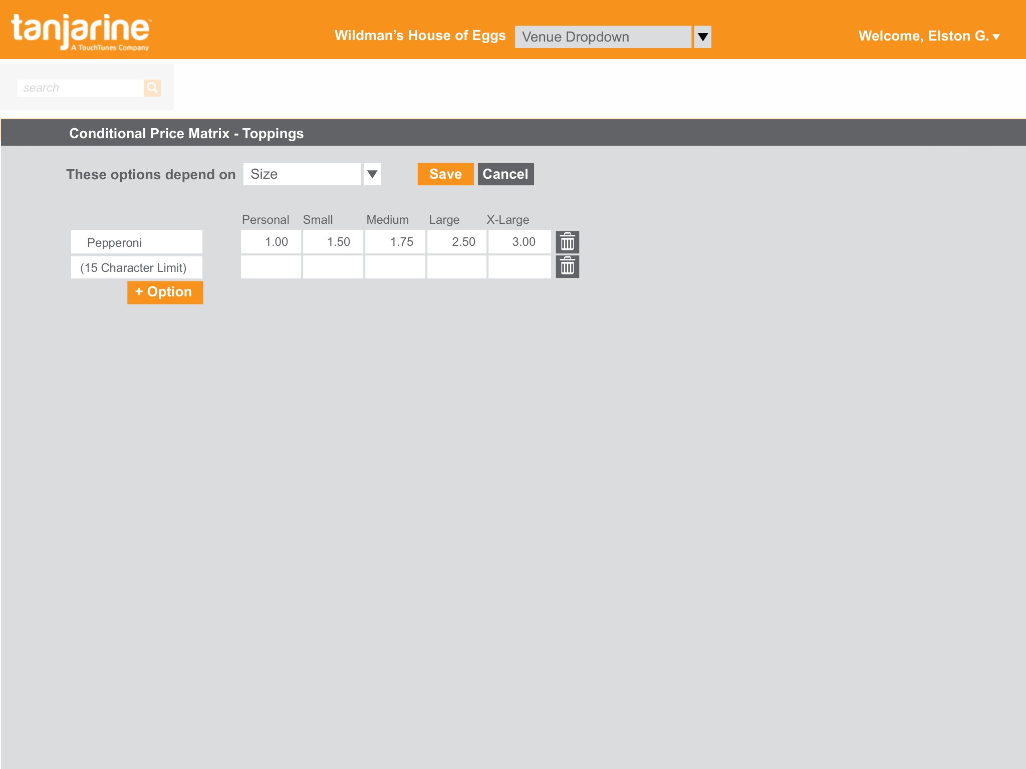Click the Medium column header
This screenshot has height=769, width=1026.
(388, 220)
